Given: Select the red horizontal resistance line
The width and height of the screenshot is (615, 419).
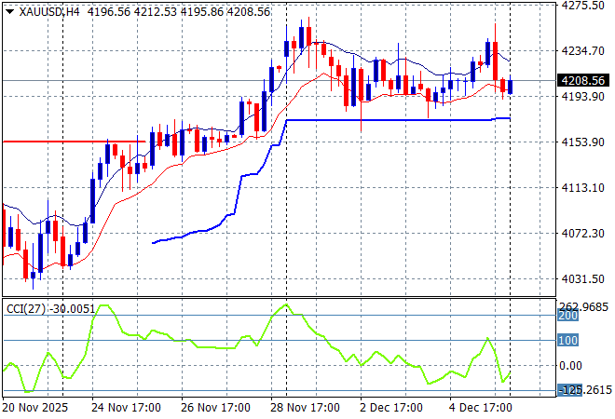Looking at the screenshot, I should 75,142.
